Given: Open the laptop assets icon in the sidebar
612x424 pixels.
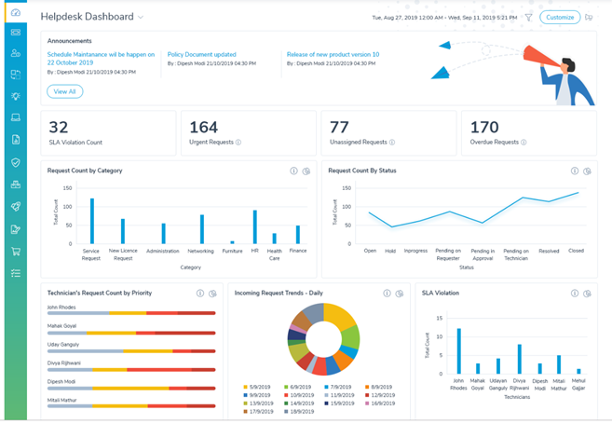Looking at the screenshot, I should click(16, 118).
